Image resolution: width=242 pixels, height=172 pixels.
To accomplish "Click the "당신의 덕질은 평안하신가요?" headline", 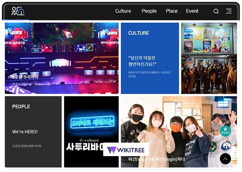I will coord(142,61).
